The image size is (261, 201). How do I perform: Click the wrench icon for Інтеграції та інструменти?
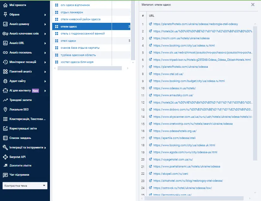point(5,148)
